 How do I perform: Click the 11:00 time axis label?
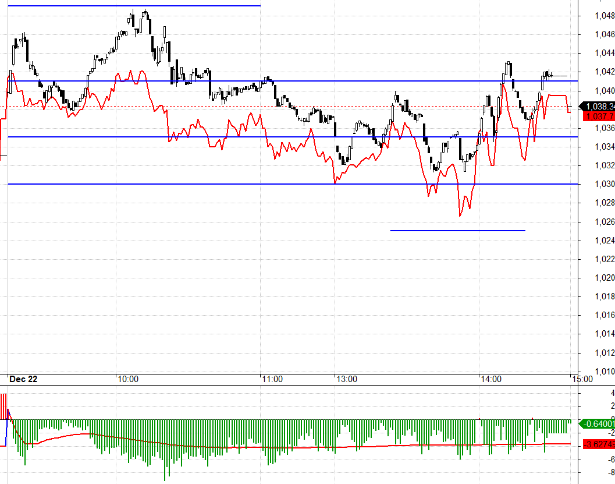[273, 379]
